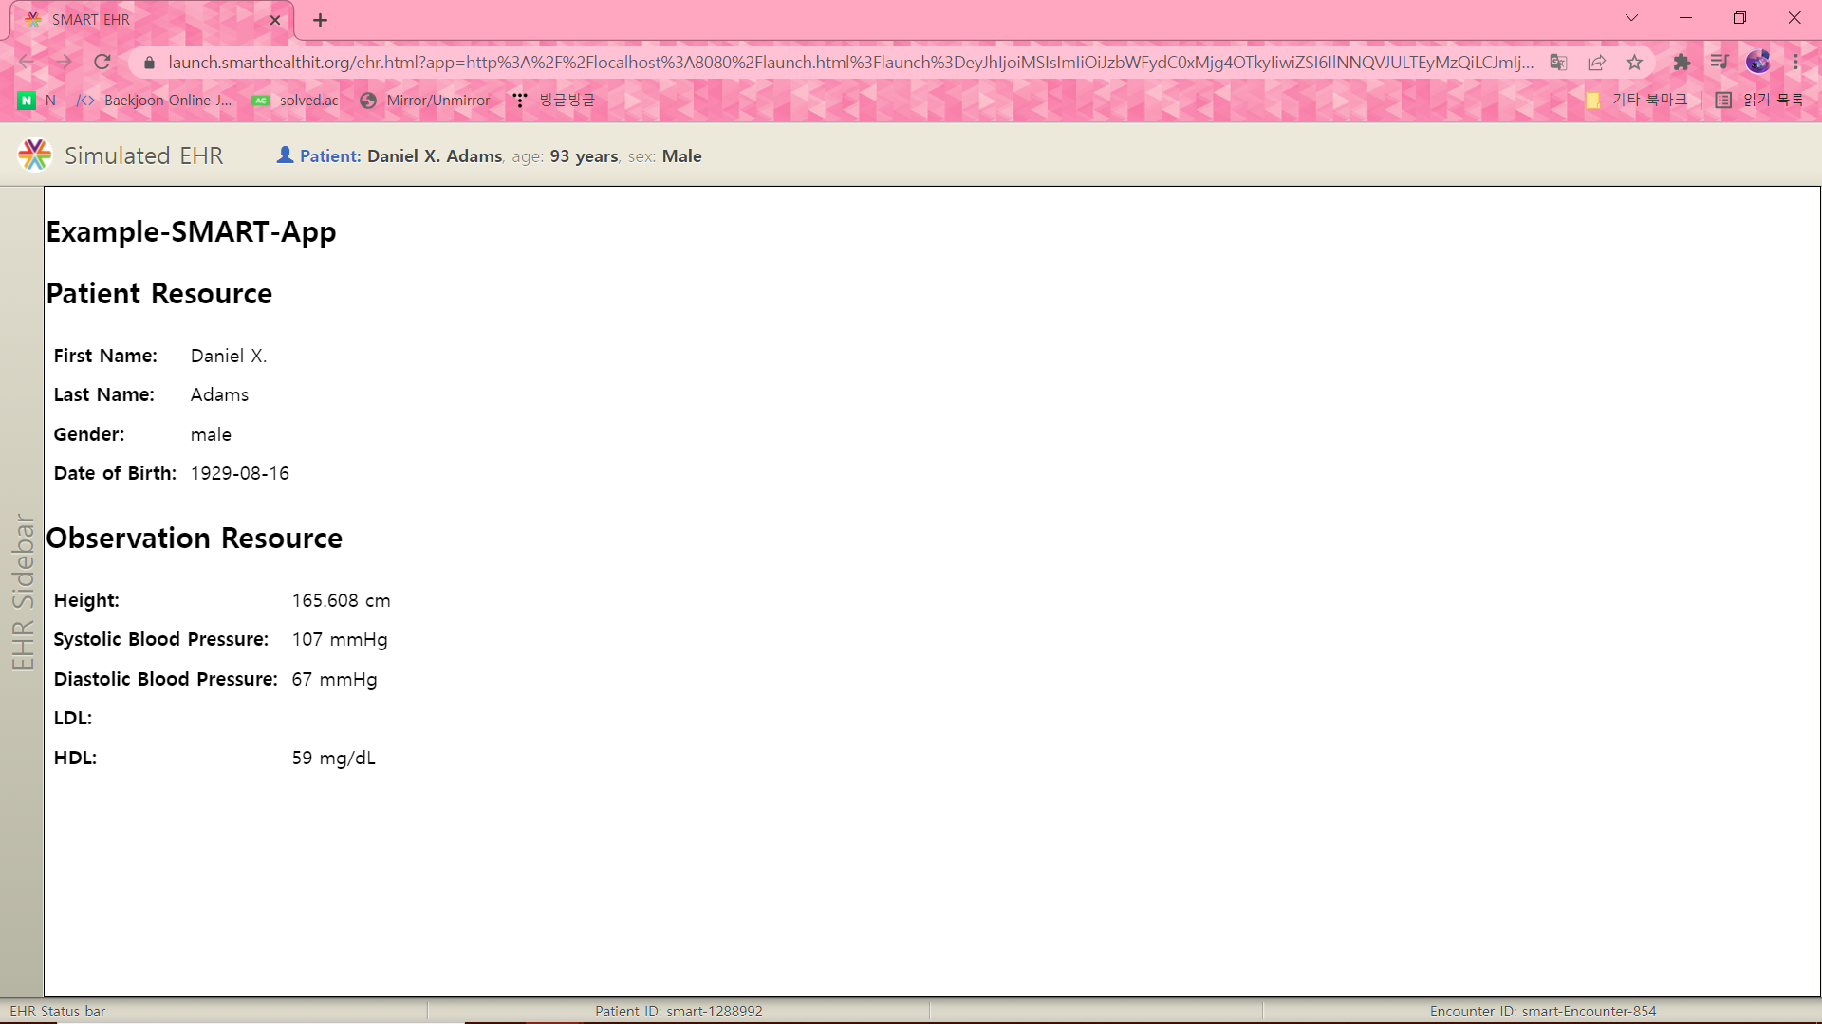Open the solved.ac bookmark
The width and height of the screenshot is (1822, 1024).
(x=296, y=100)
